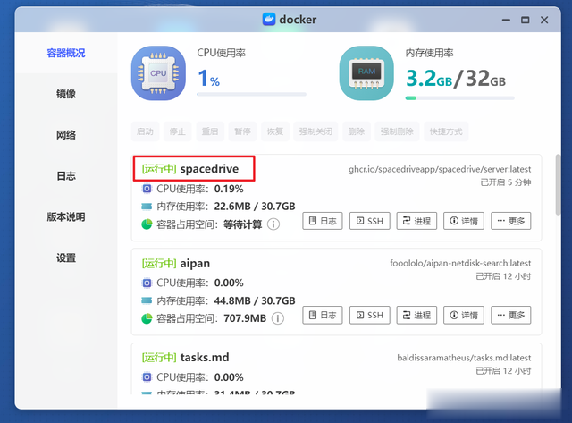Click aipan container space pie icon
This screenshot has width=572, height=423.
(x=147, y=318)
